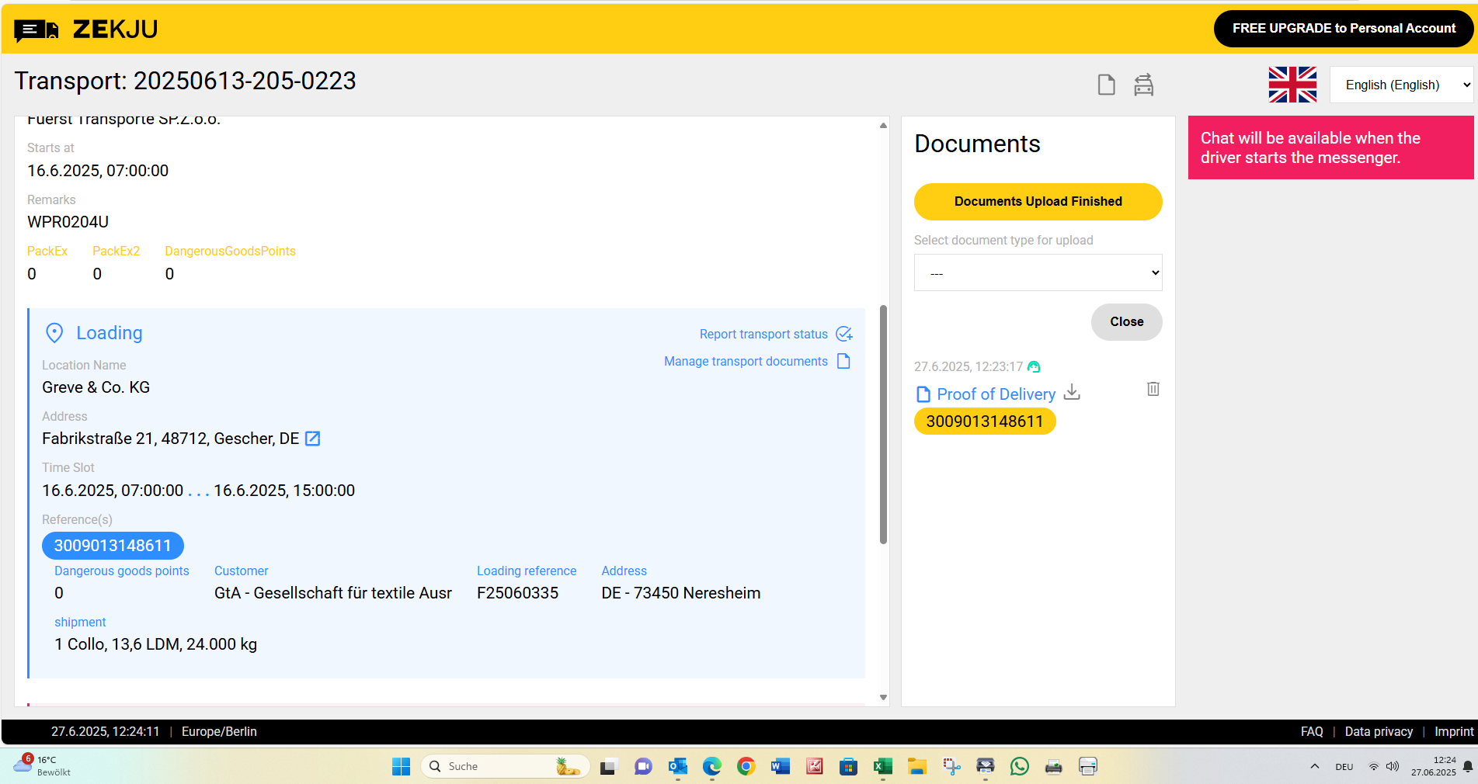Screen dimensions: 1478x784
Task: Click the Proof of Delivery file icon
Action: [923, 394]
